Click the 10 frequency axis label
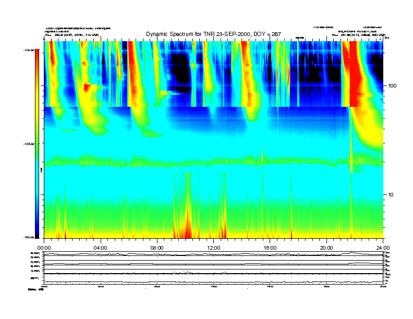Screen dimensions: 413x319 coord(391,195)
